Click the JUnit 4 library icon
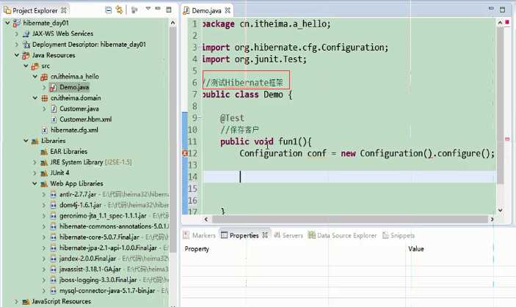This screenshot has height=307, width=516. point(44,173)
